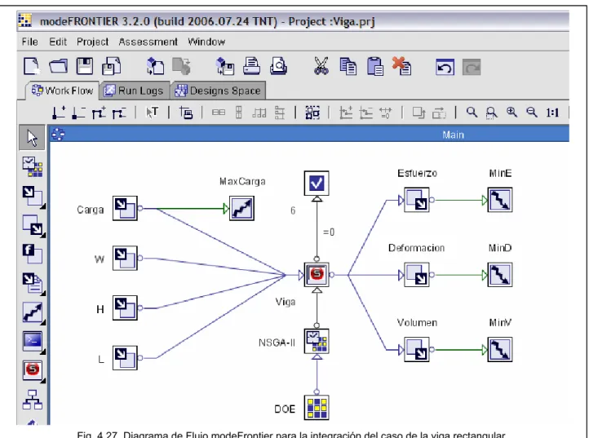The width and height of the screenshot is (589, 438).
Task: Save the project with the floppy disk icon
Action: [x=85, y=67]
